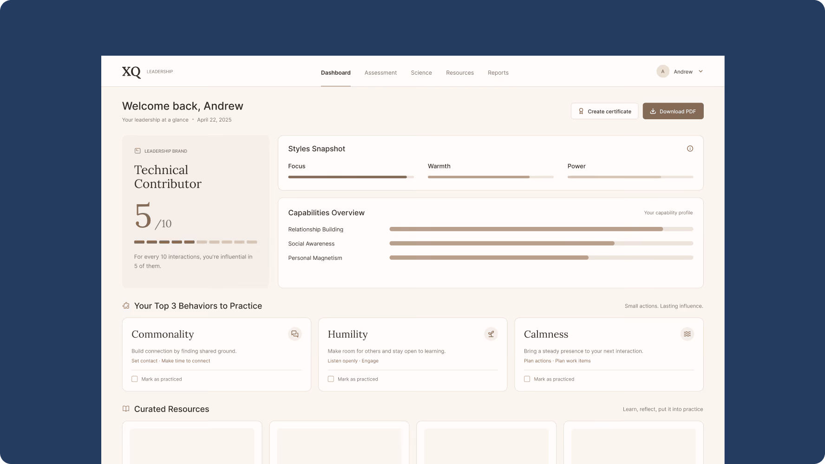Expand the Andrew user menu chevron
This screenshot has width=825, height=464.
[701, 71]
